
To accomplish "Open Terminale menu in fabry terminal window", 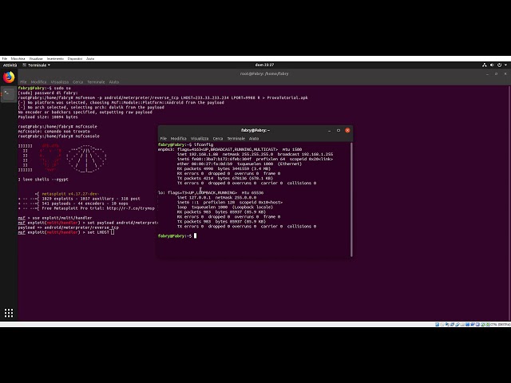I will tap(236, 138).
